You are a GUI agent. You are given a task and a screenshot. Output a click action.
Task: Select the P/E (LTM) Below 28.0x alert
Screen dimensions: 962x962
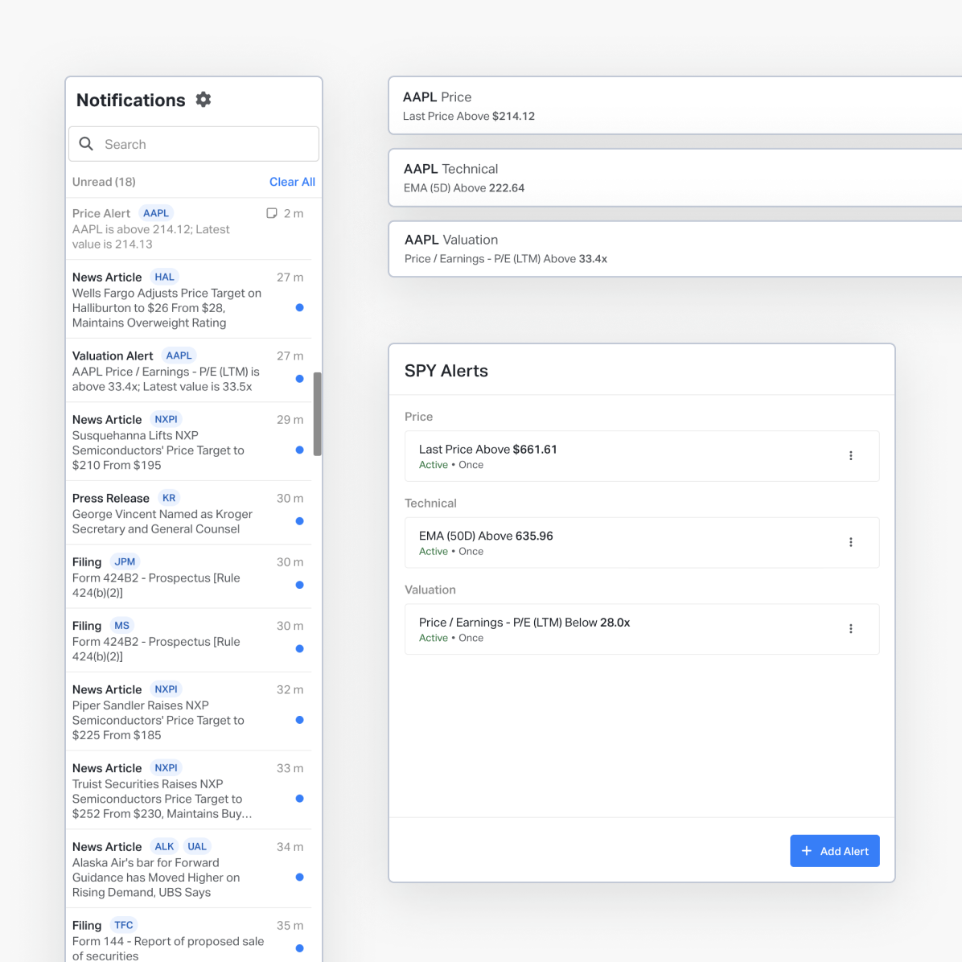642,629
